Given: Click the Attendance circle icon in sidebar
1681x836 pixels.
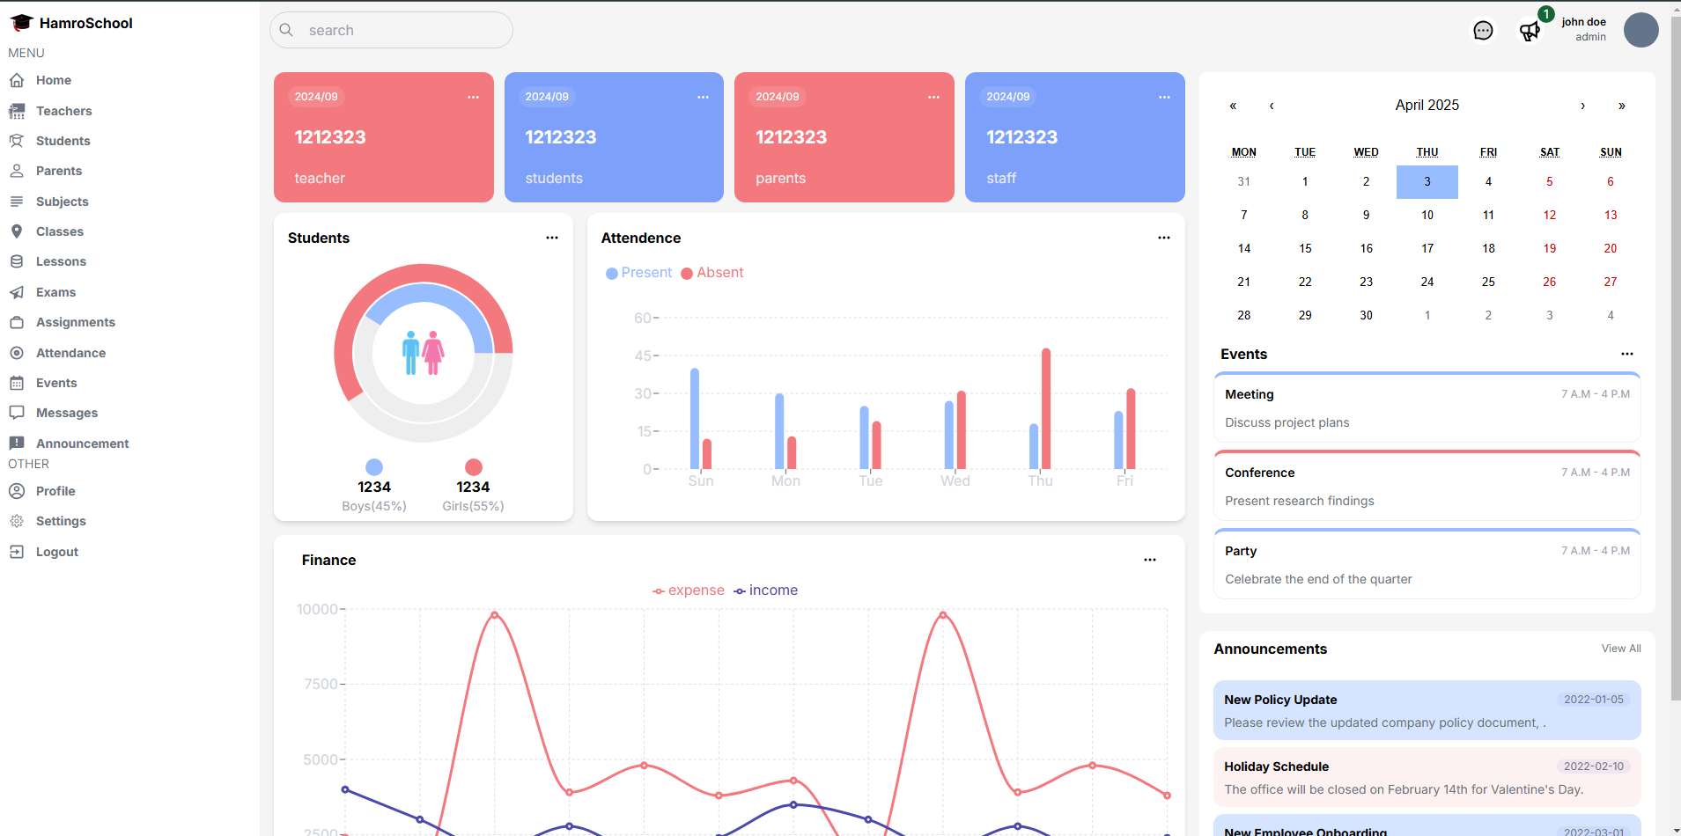Looking at the screenshot, I should point(17,353).
